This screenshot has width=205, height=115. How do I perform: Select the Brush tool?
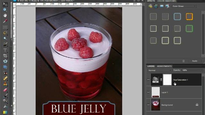point(5,96)
